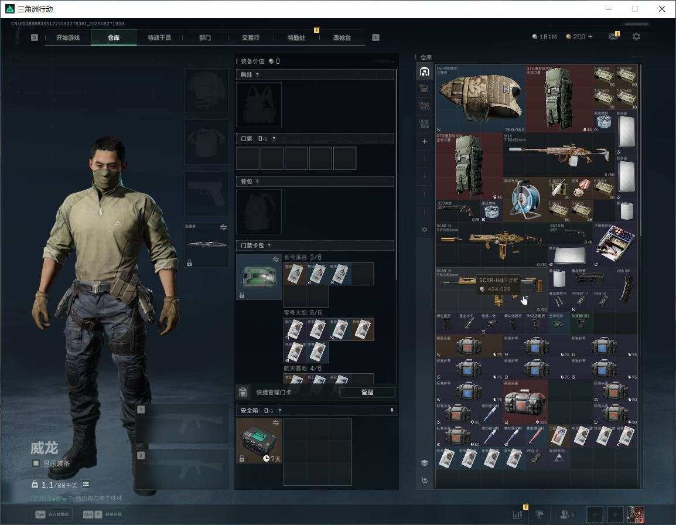Click the help icon next to 安全箱
This screenshot has width=676, height=525.
279,411
